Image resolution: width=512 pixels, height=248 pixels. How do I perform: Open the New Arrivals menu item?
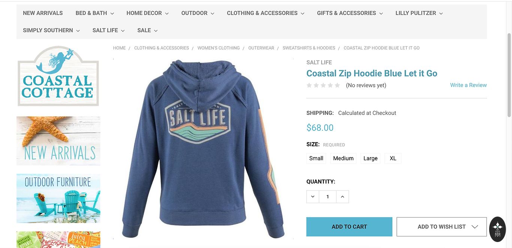point(43,13)
